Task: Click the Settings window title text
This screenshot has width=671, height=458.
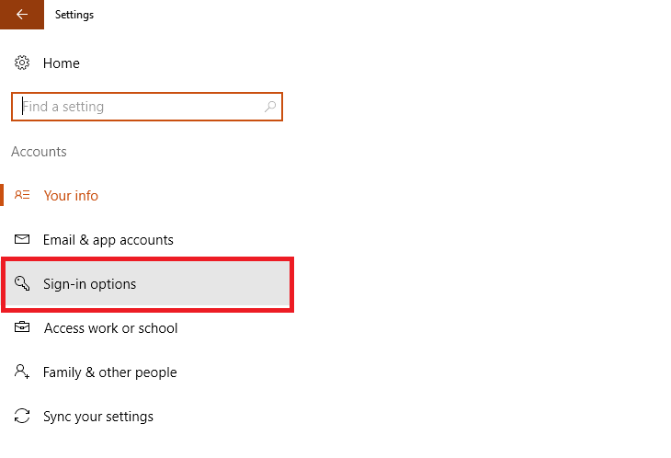Action: (x=74, y=15)
